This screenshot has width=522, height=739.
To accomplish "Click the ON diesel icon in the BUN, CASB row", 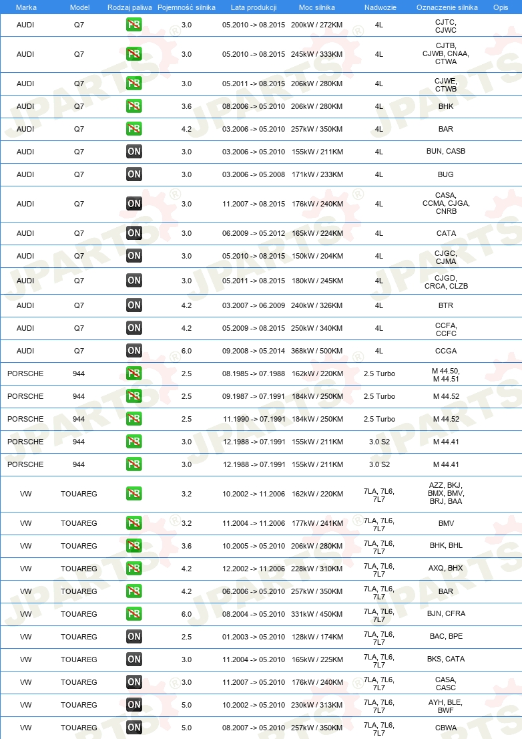I will (x=134, y=151).
